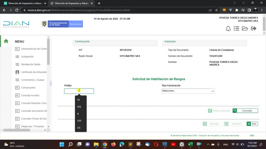
Task: Open Comunicados in the side menu
Action: 28,88
